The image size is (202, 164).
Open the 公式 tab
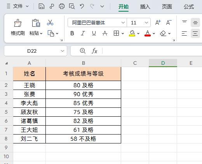[189, 7]
